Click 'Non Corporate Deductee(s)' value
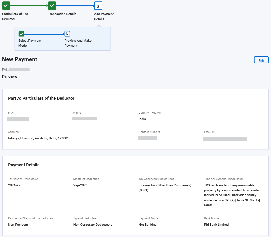Image resolution: width=271 pixels, height=237 pixels. pyautogui.click(x=93, y=225)
